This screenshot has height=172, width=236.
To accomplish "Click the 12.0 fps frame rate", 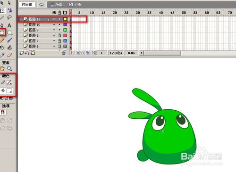I will (x=116, y=53).
